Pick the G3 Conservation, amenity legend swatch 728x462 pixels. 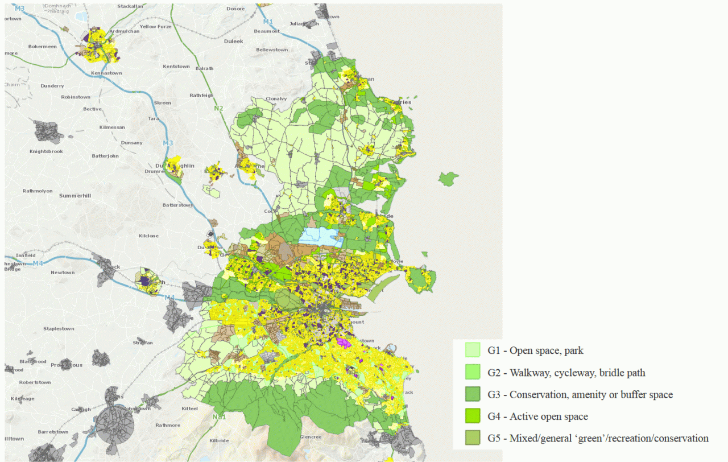[x=473, y=394]
